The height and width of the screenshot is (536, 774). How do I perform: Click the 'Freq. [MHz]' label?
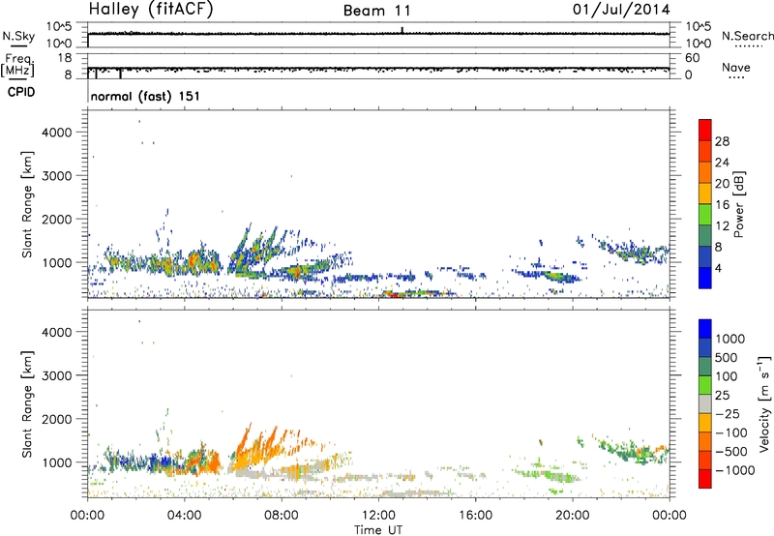[x=17, y=65]
